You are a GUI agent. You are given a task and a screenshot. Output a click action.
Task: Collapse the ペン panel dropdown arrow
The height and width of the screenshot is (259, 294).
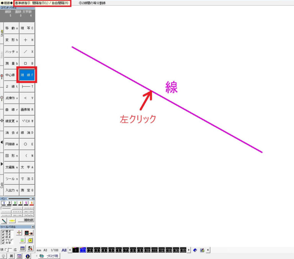(x=33, y=199)
